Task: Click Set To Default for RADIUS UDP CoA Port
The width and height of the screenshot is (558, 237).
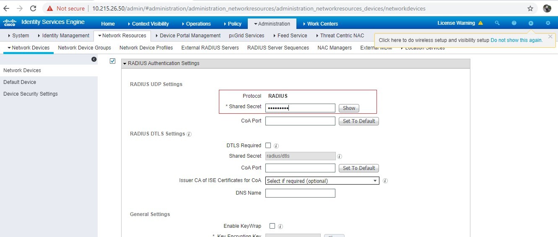Action: click(x=359, y=121)
